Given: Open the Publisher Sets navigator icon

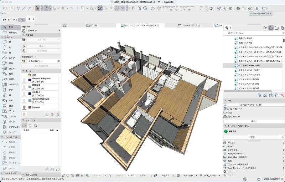Looking at the screenshot, I should [x=282, y=28].
